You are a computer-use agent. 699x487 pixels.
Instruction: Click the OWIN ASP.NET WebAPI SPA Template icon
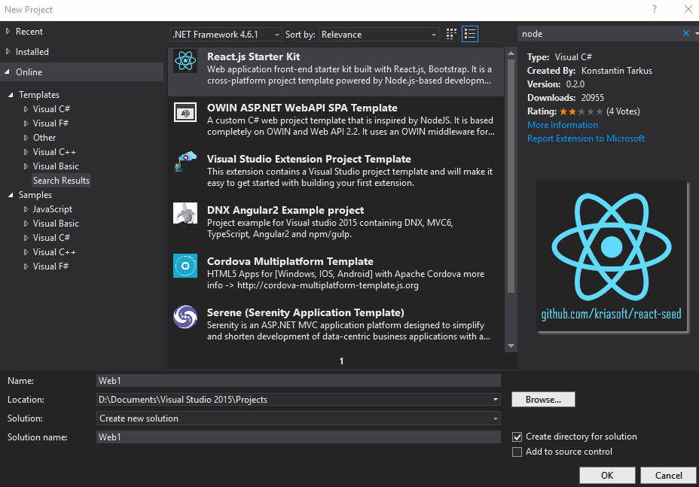185,112
